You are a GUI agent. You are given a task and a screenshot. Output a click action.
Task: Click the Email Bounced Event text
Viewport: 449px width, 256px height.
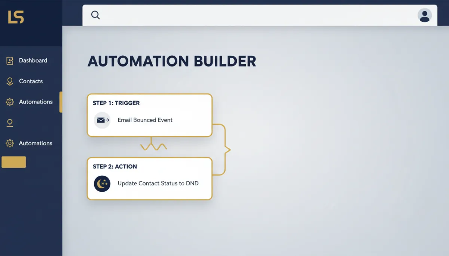click(145, 120)
